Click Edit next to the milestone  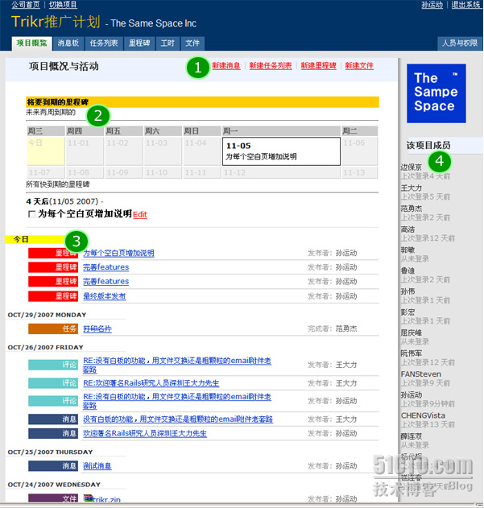pos(140,214)
